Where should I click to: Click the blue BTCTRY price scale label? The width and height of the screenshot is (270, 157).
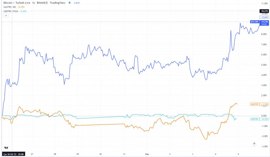tap(254, 22)
